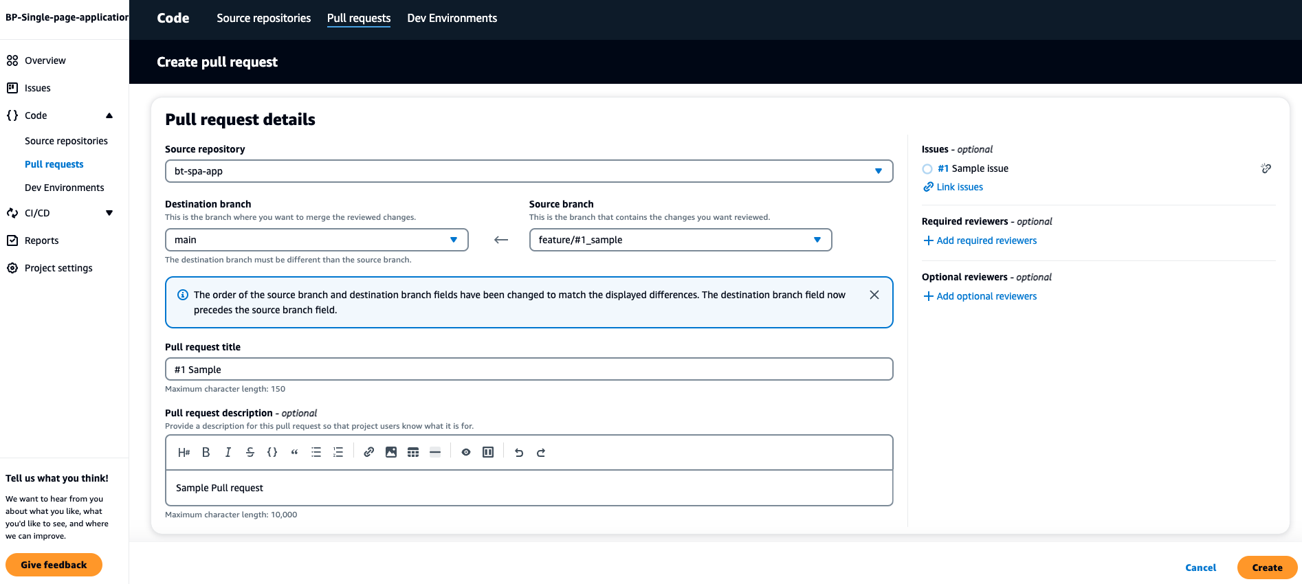Viewport: 1302px width, 584px height.
Task: Focus the Pull request title field
Action: pyautogui.click(x=529, y=369)
